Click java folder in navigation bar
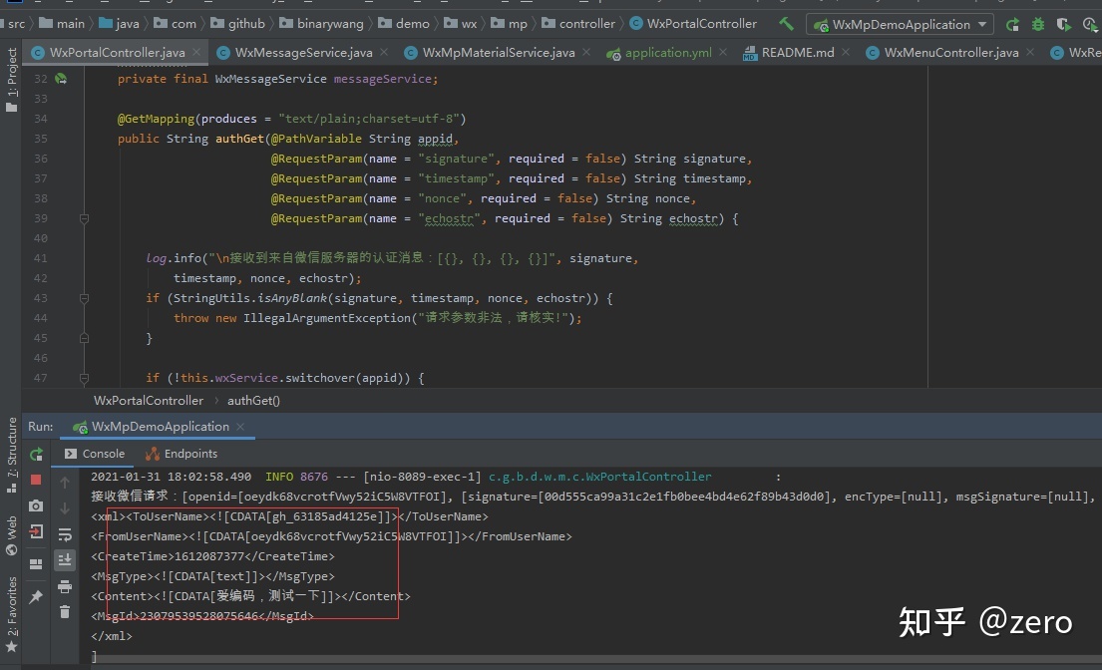This screenshot has width=1102, height=670. 120,24
